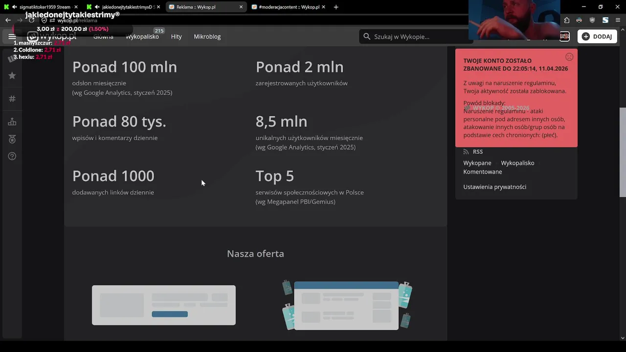Open the Mikroblog navigation item
This screenshot has height=352, width=626.
click(207, 37)
